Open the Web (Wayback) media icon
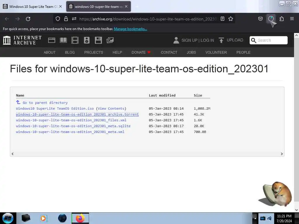Screen dimensions: 299x224 pyautogui.click(x=51, y=40)
